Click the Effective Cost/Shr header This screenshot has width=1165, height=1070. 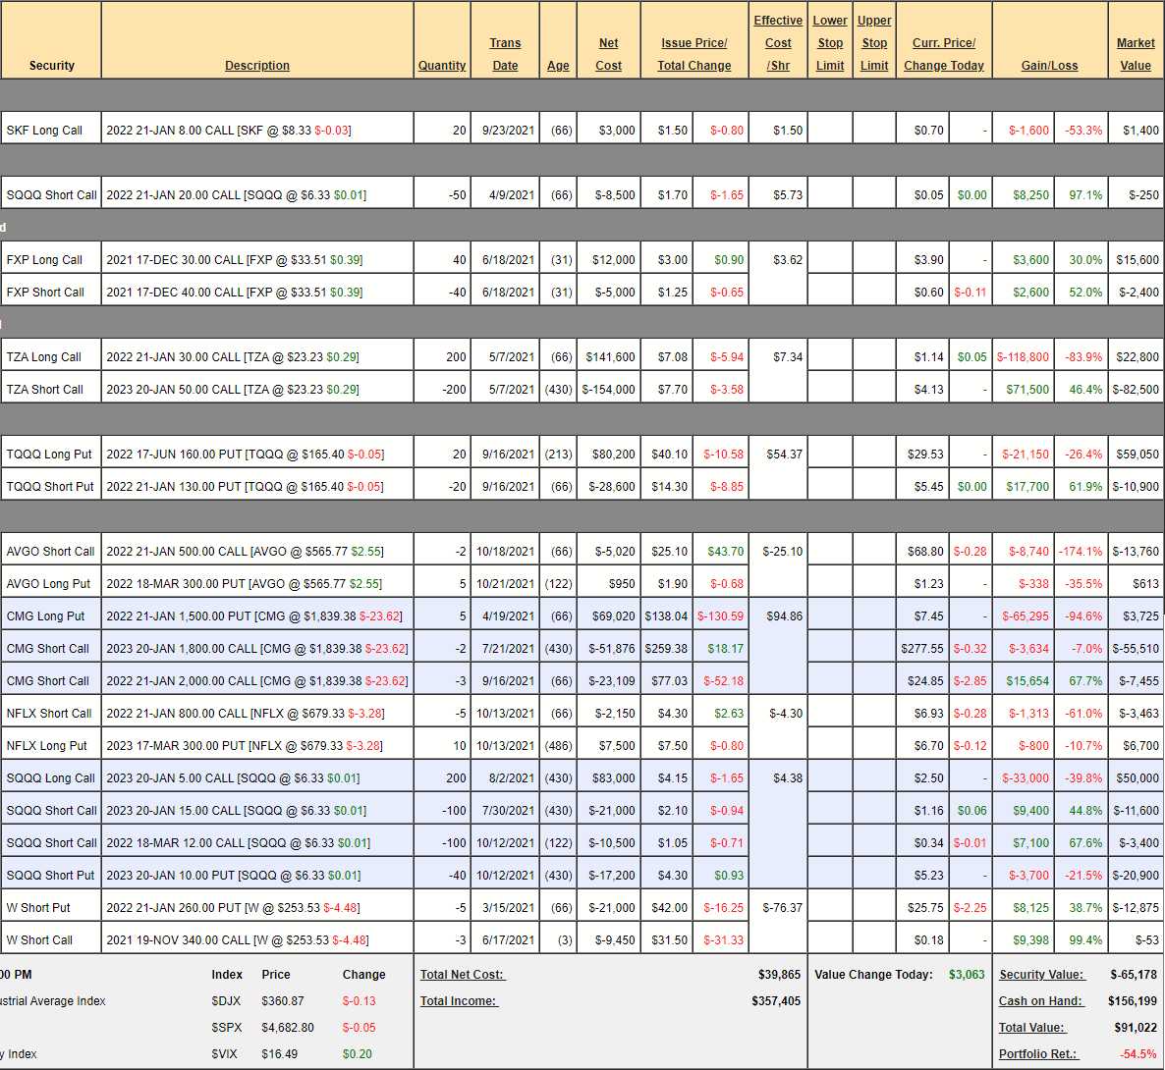[778, 43]
